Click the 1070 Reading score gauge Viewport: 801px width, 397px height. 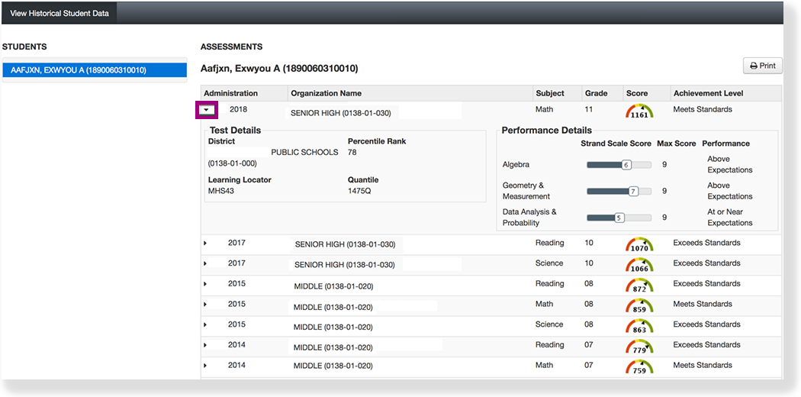[639, 245]
